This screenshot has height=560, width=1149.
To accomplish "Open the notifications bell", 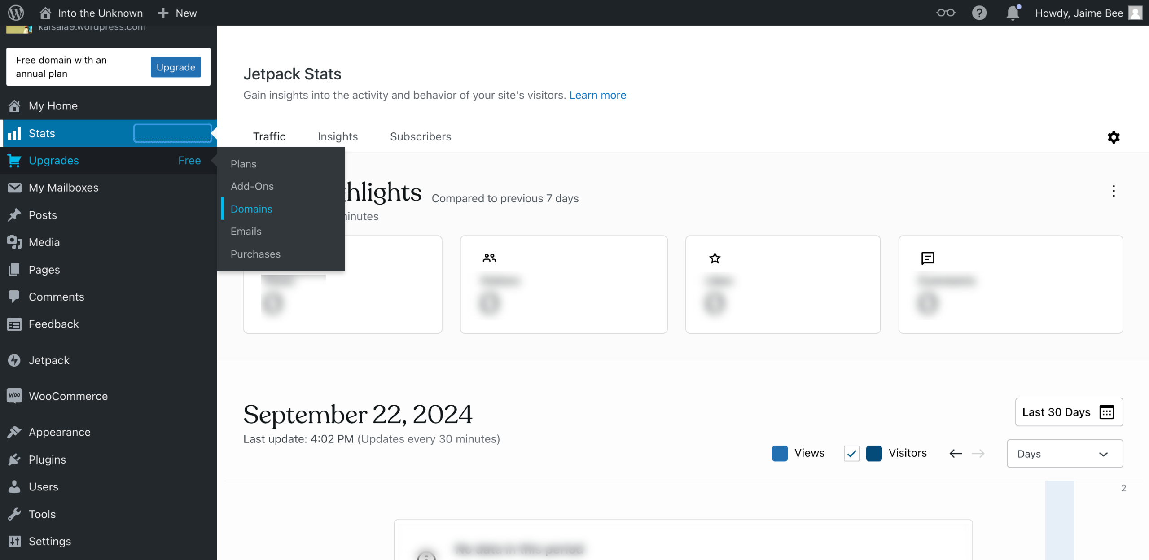I will [x=1013, y=13].
